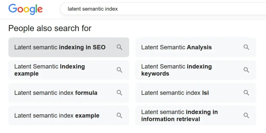Click magnifier icon beside 'indexing keywords'
This screenshot has width=266, height=133.
pyautogui.click(x=246, y=70)
